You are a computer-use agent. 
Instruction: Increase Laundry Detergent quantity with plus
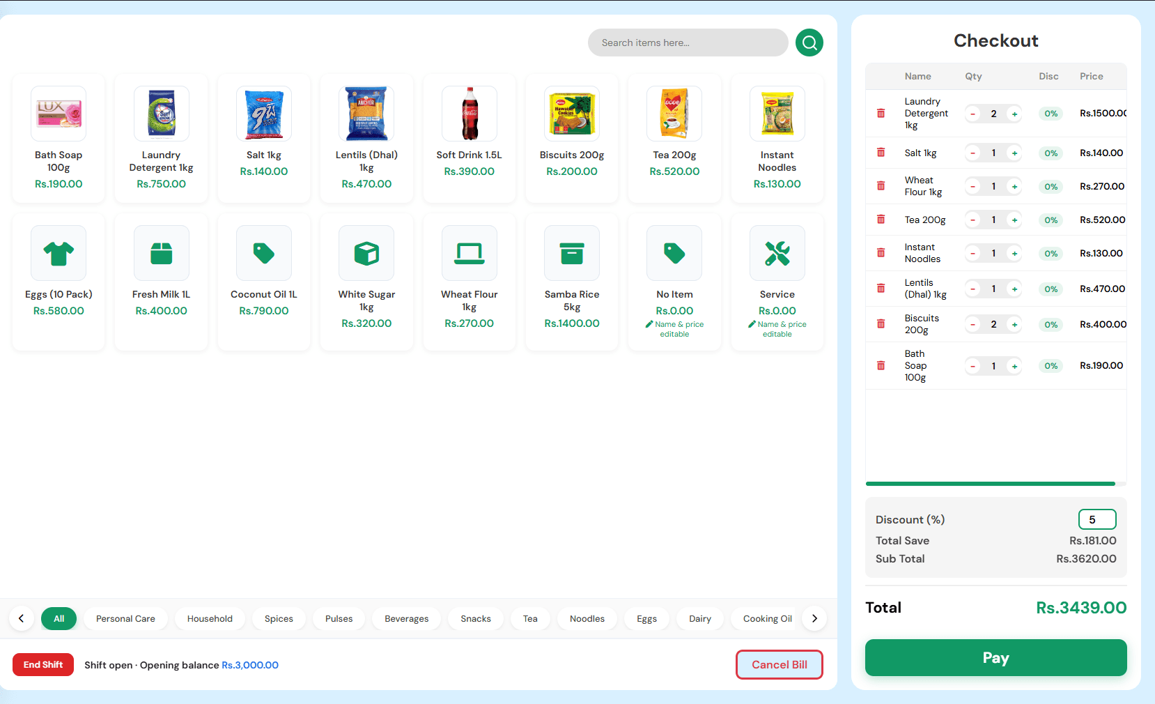[1014, 114]
